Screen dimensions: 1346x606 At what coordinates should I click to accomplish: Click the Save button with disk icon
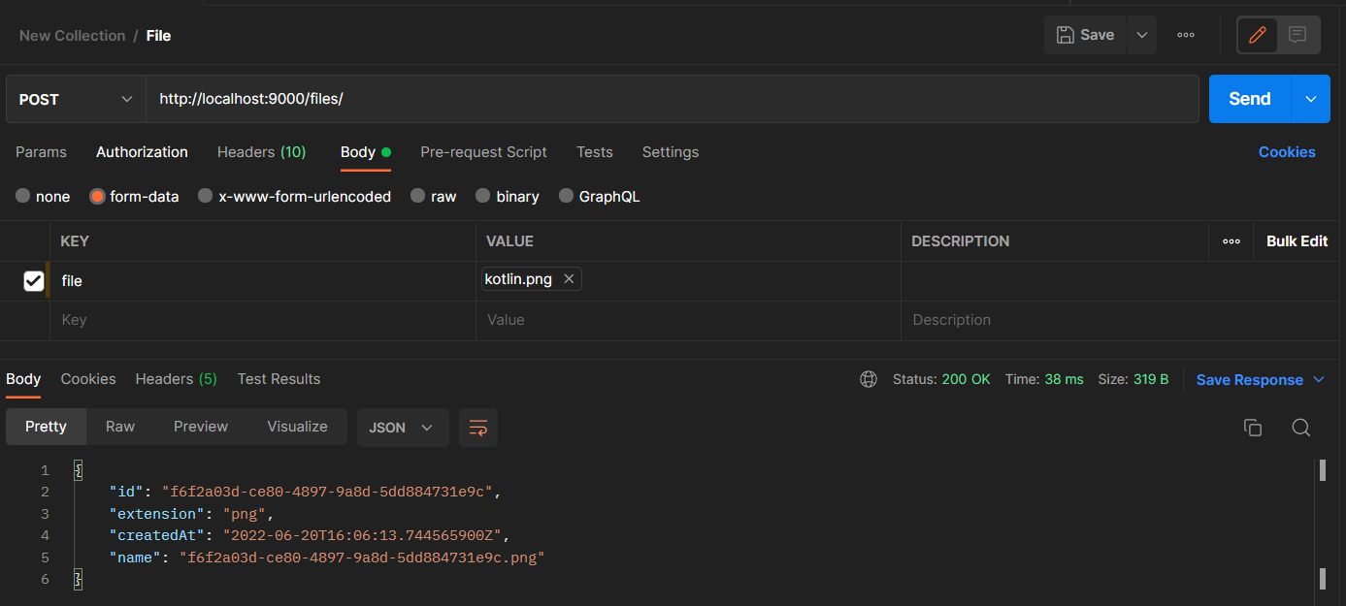point(1085,35)
